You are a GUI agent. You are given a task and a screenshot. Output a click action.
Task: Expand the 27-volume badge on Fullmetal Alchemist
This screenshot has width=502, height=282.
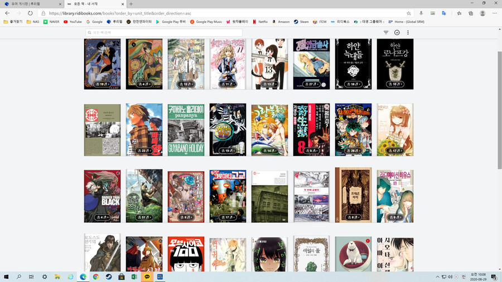[311, 84]
